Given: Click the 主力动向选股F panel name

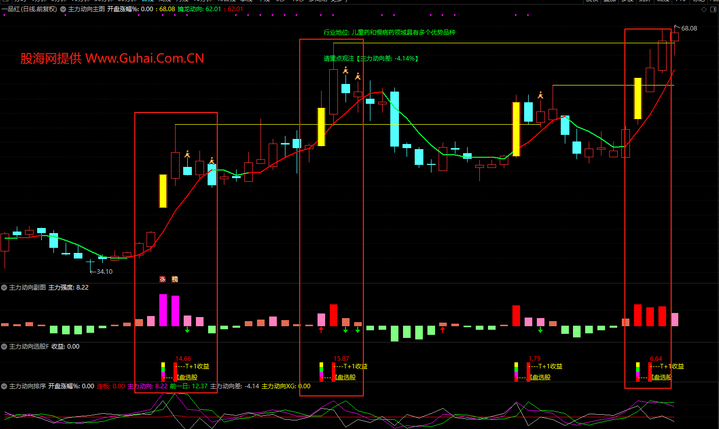Looking at the screenshot, I should click(x=29, y=347).
